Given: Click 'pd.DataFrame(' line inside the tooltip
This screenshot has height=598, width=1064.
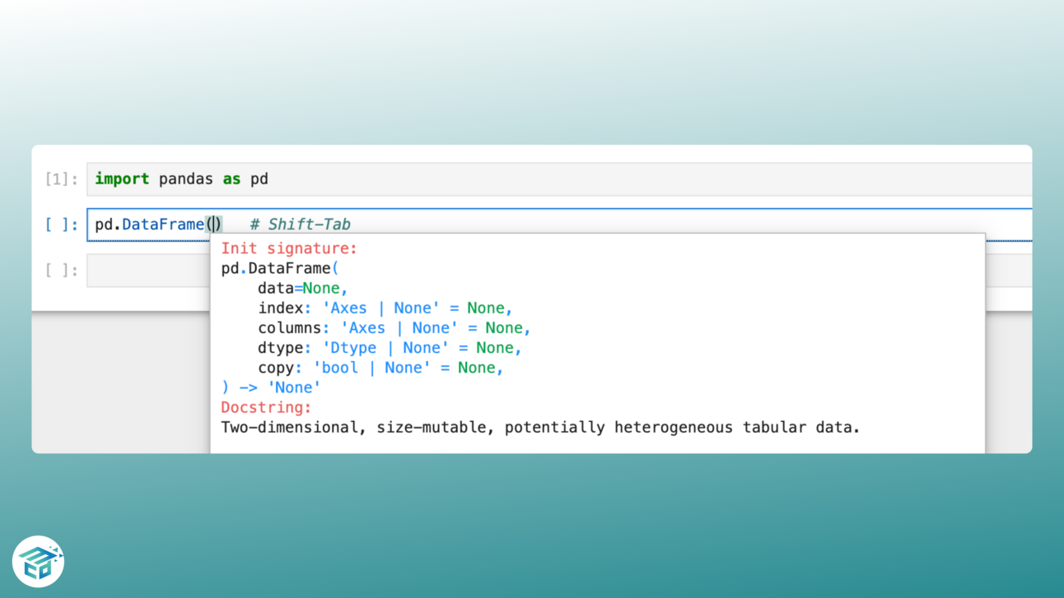Looking at the screenshot, I should tap(279, 268).
